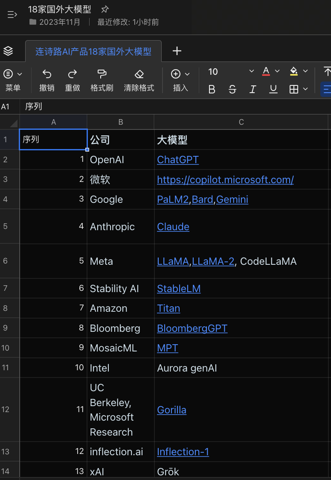The image size is (331, 480).
Task: Add a new sheet with plus icon
Action: (x=177, y=51)
